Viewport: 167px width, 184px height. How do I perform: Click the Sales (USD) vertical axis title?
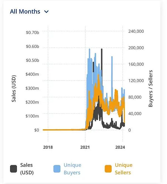coord(14,88)
